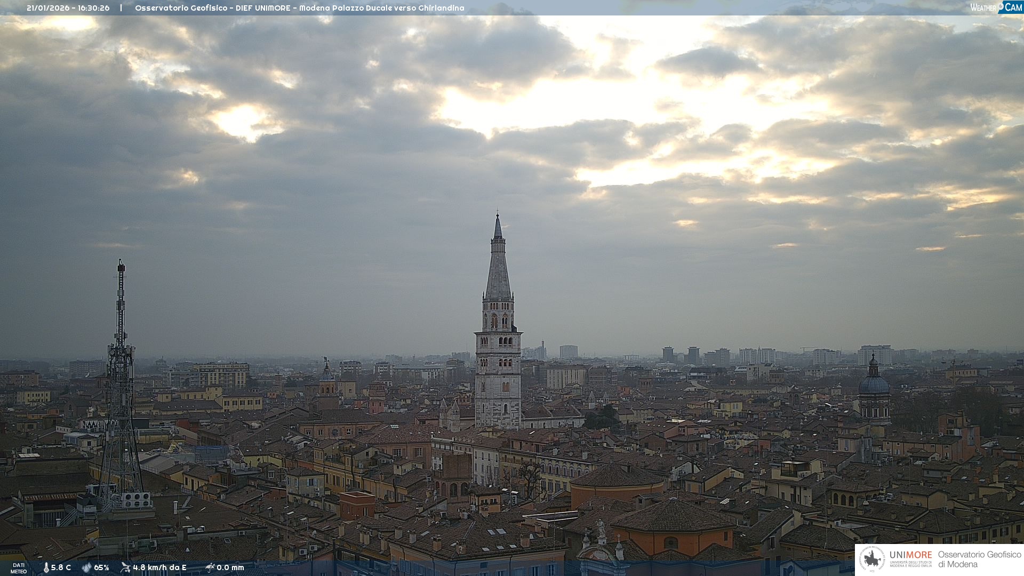Click the WeatherCam logo
Image resolution: width=1024 pixels, height=576 pixels.
[x=996, y=7]
